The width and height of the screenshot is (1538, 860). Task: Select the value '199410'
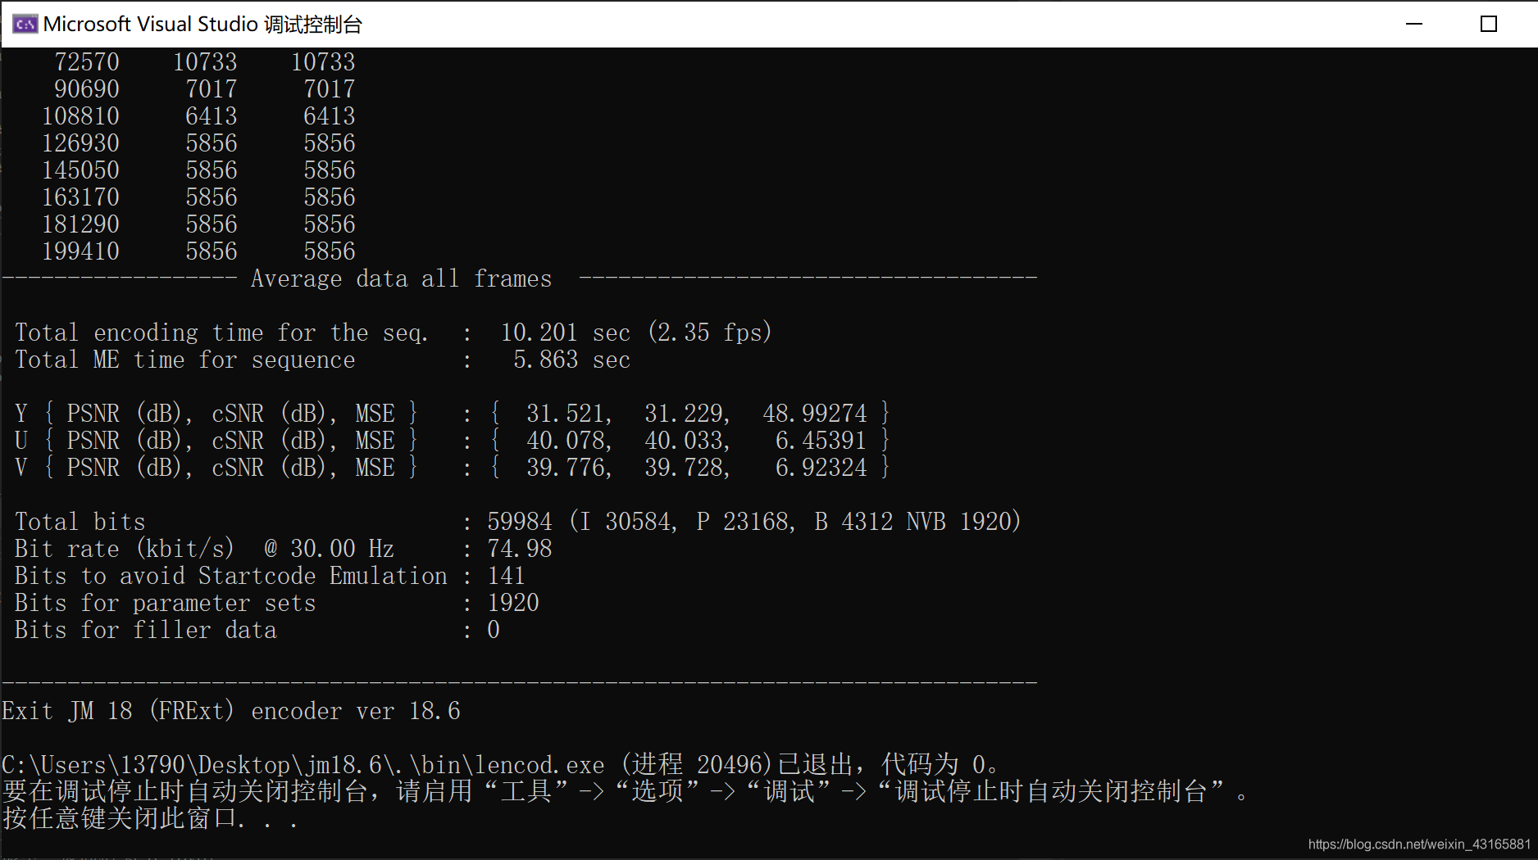(80, 251)
